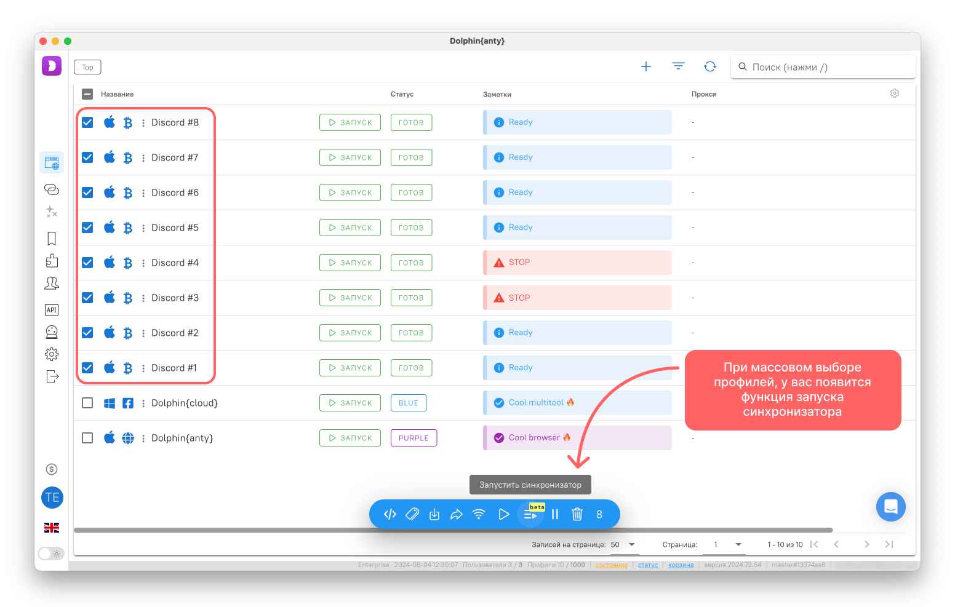Open the support chat bubble
The width and height of the screenshot is (955, 607).
pos(891,507)
